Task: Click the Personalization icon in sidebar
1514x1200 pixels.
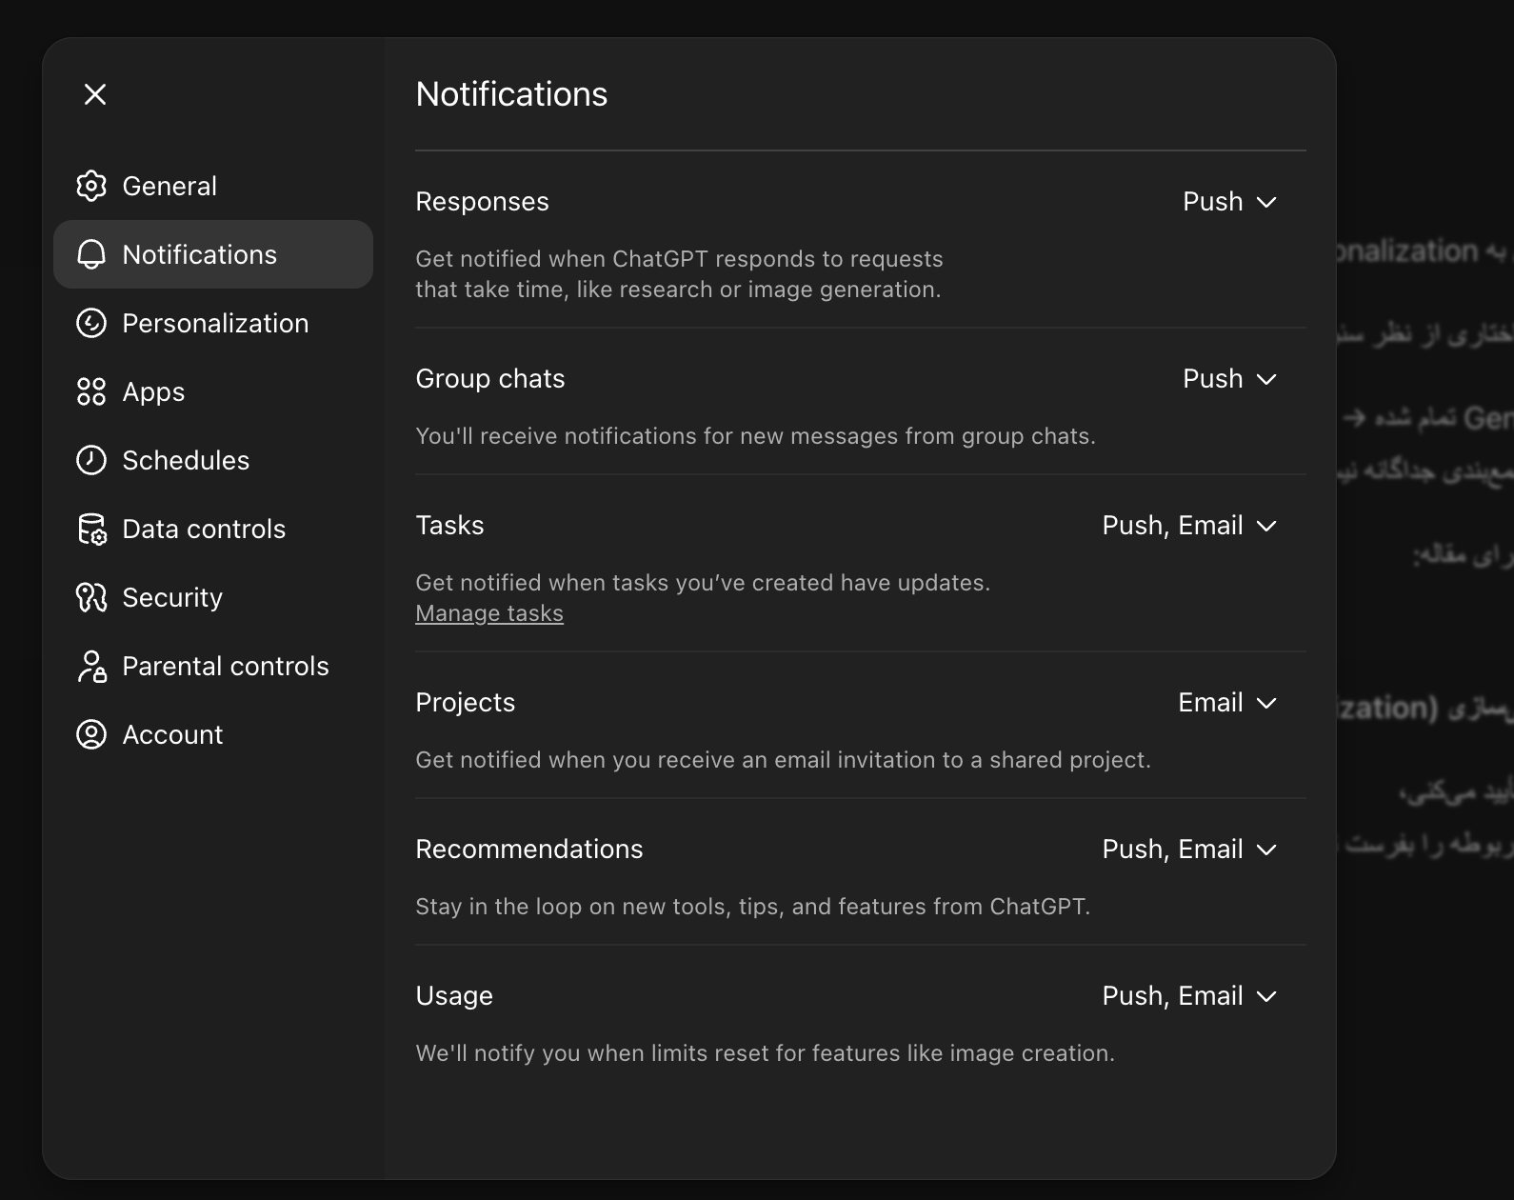Action: click(x=91, y=323)
